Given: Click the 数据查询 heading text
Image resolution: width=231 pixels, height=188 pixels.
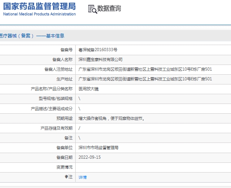Looking at the screenshot, I should point(109,8).
